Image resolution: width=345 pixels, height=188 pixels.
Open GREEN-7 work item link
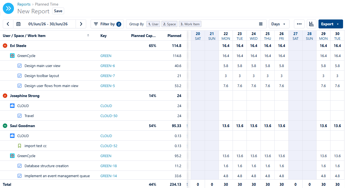(x=108, y=76)
